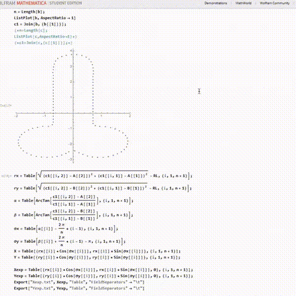Select the dotted ListPlot output graphic

coord(73,106)
